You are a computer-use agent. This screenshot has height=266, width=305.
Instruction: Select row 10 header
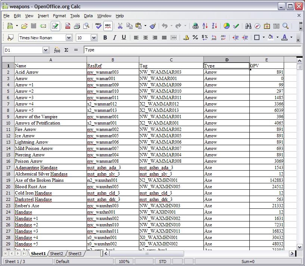click(x=8, y=123)
